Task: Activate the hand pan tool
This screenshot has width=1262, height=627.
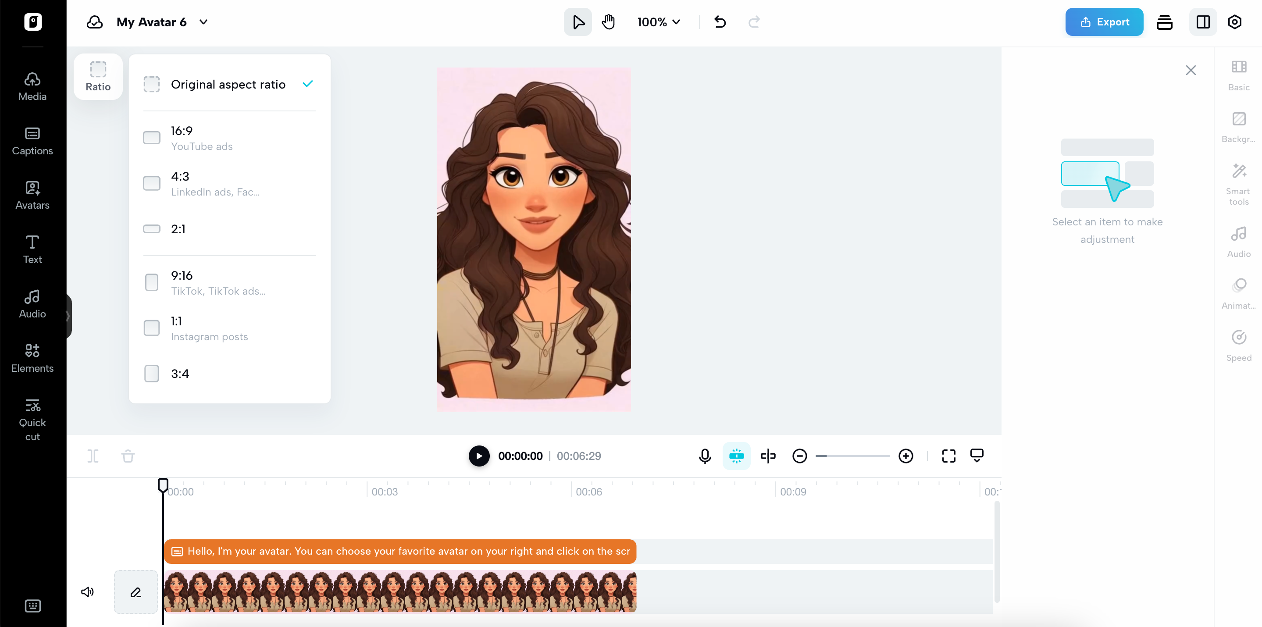Action: click(x=608, y=21)
